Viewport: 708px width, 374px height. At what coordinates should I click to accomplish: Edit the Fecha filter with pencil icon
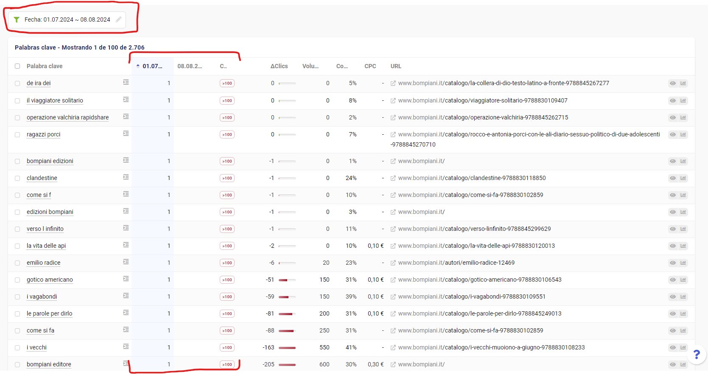tap(119, 19)
